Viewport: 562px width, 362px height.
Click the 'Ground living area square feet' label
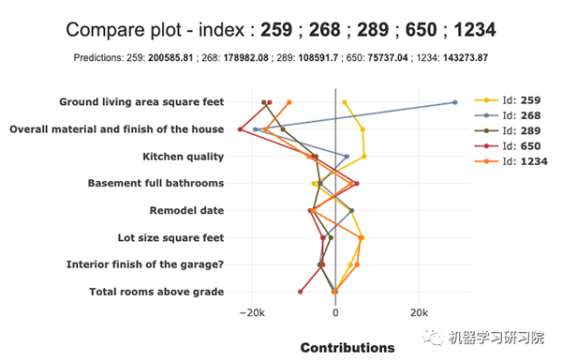coord(141,102)
